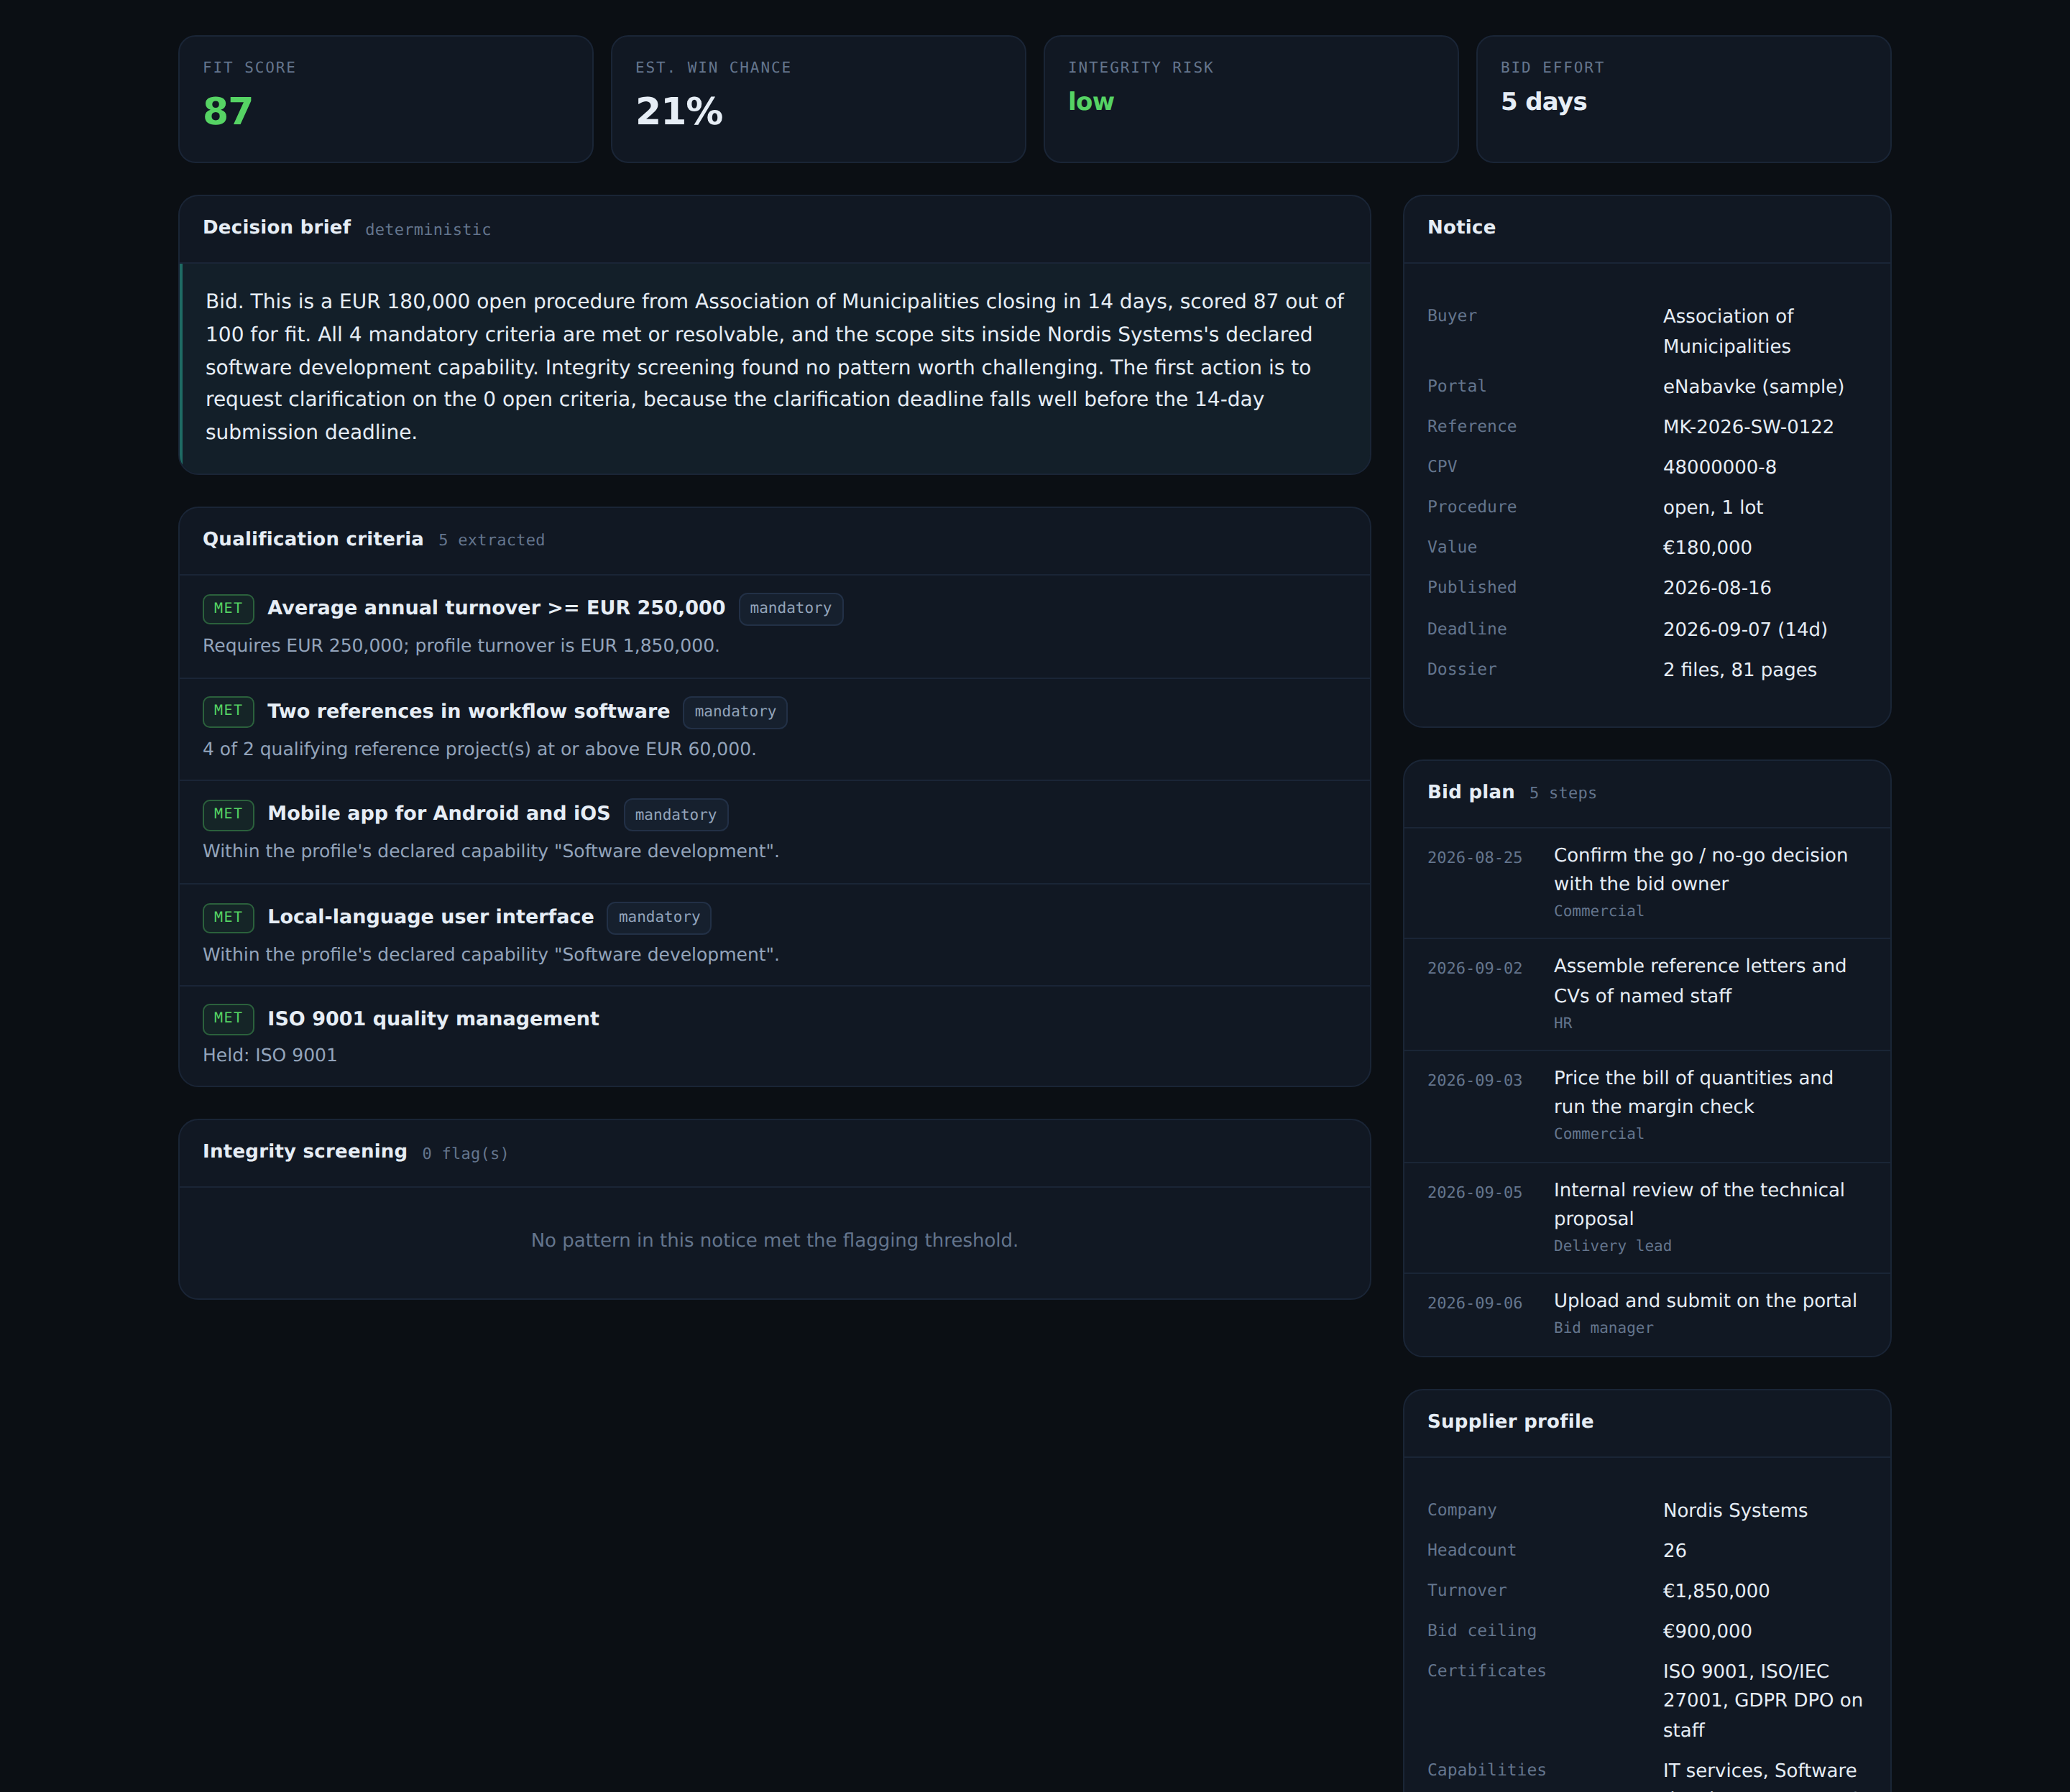Open bid step Confirm the go / no-go decision
The width and height of the screenshot is (2070, 1792).
[1647, 883]
